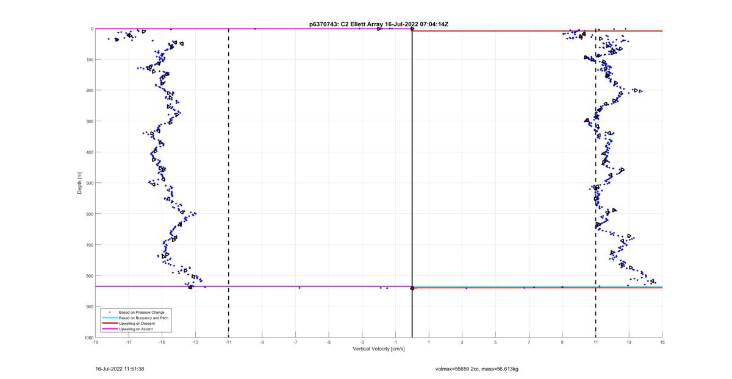Click the velocity tick label -17
The height and width of the screenshot is (379, 732).
point(129,342)
